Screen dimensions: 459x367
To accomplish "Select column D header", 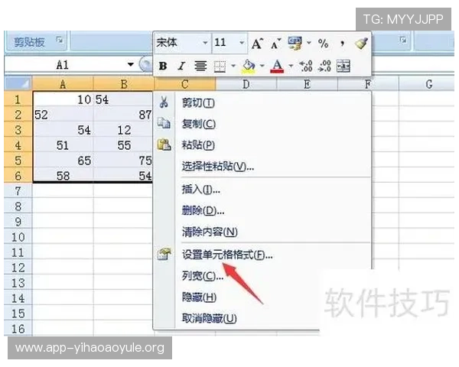I will tap(246, 84).
